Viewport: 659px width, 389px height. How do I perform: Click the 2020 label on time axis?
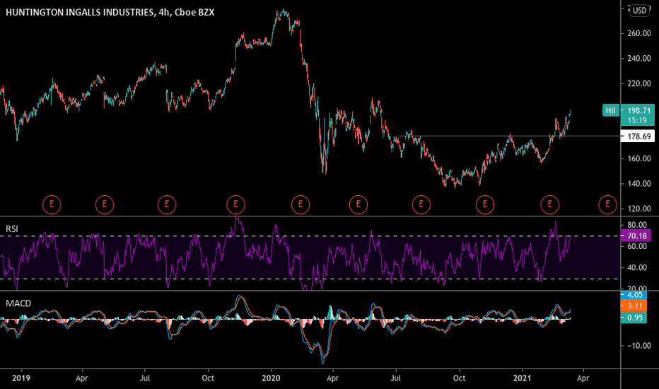tap(271, 378)
